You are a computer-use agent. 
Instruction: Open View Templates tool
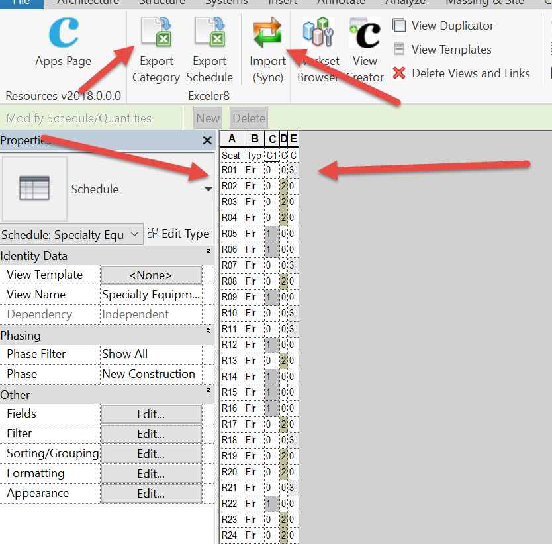[x=443, y=50]
